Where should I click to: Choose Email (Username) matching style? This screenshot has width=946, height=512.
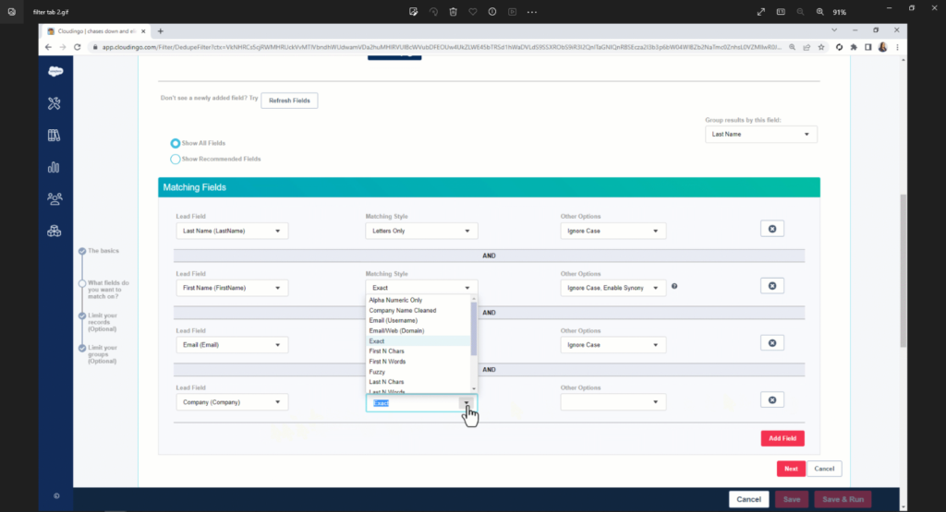coord(418,320)
